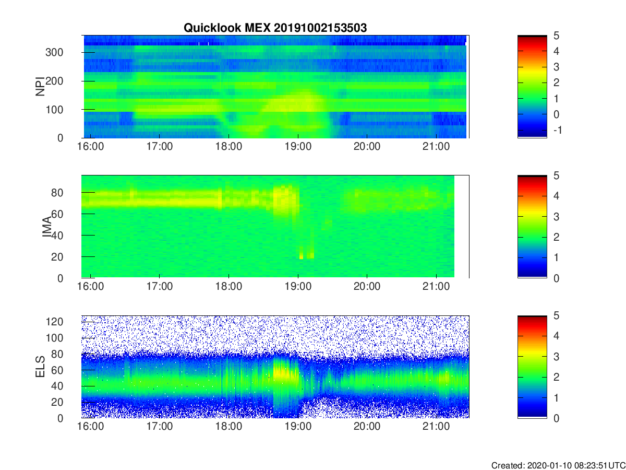Click the "5" label on the NPI color bar
Viewport: 626px width, 470px height.
point(556,36)
